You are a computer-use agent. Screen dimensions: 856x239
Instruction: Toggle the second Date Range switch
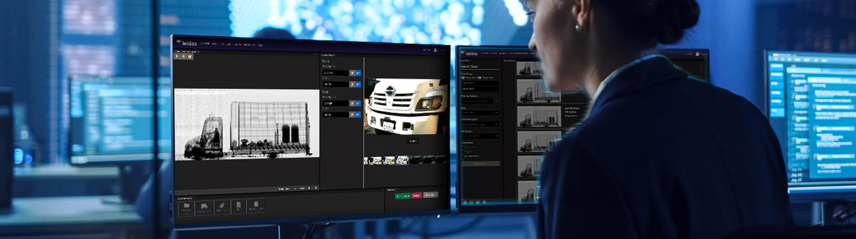pos(480,78)
